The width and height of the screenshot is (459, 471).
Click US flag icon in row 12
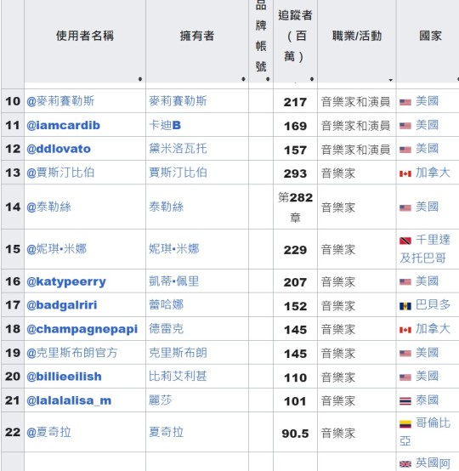click(x=405, y=150)
